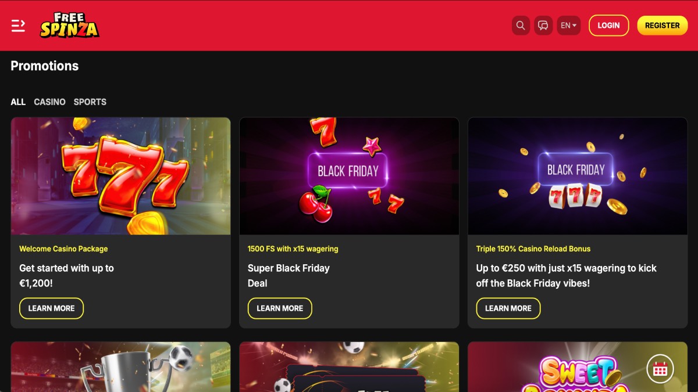Click the LOGIN button

[608, 26]
